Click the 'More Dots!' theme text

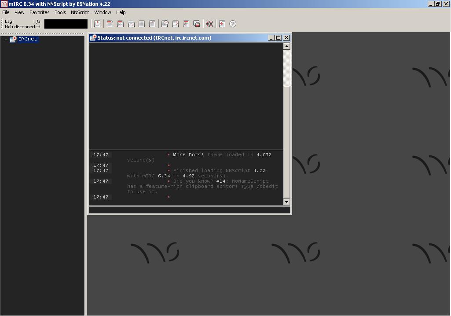pos(188,154)
